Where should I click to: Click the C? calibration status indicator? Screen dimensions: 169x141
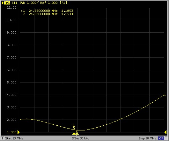pyautogui.click(x=161, y=138)
